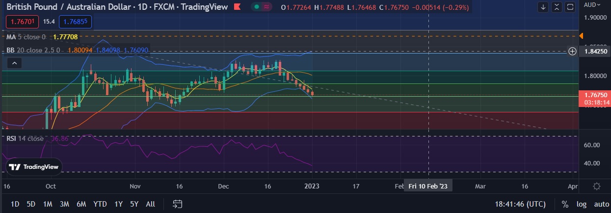Screen dimensions: 611x213
Task: Click the 1.90000 price axis label
Action: tap(596, 17)
